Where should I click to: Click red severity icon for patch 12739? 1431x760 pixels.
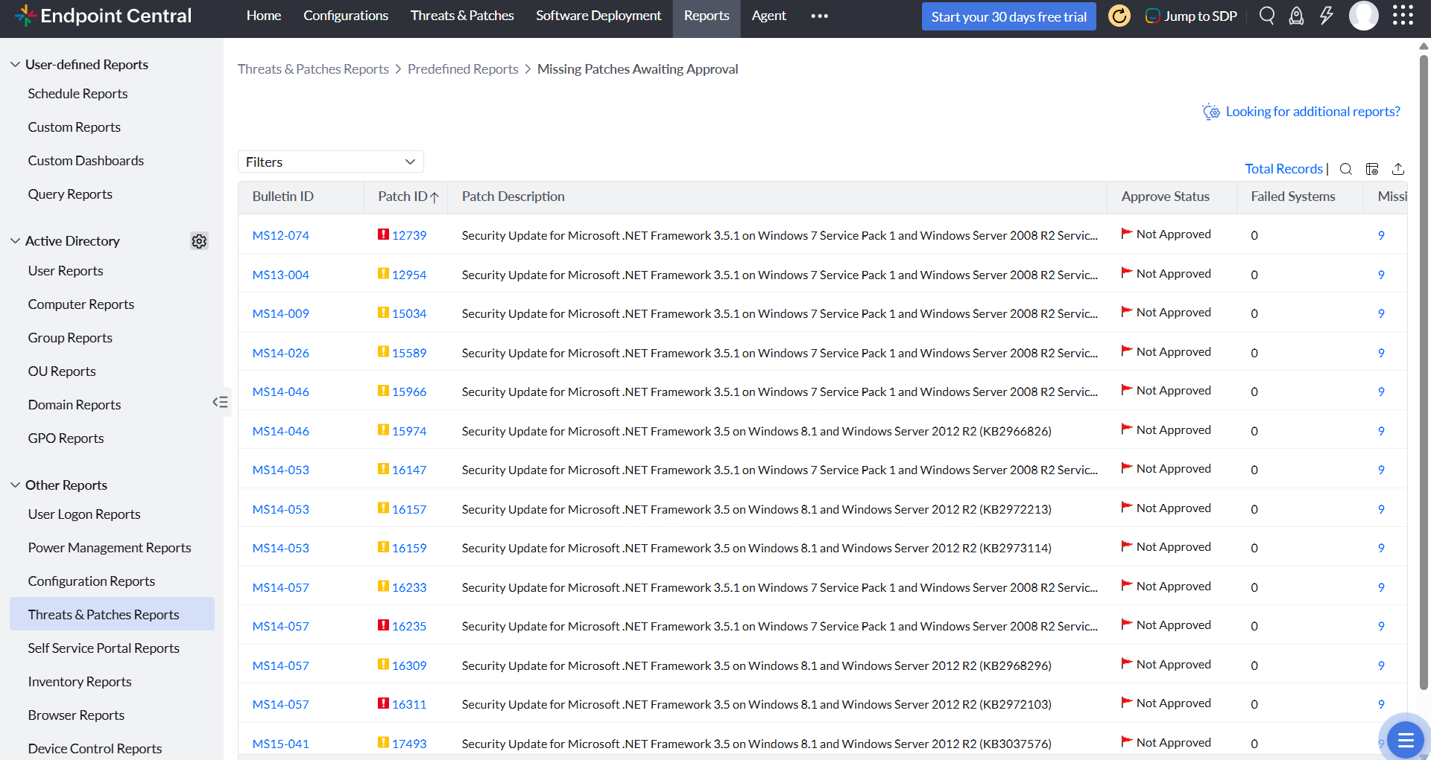pos(383,234)
